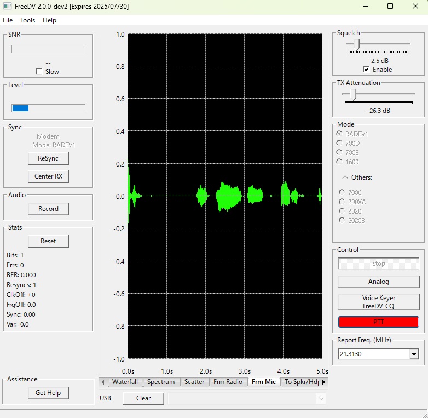428x418 pixels.
Task: Click the -26.3 dB attenuation value
Action: click(x=378, y=111)
